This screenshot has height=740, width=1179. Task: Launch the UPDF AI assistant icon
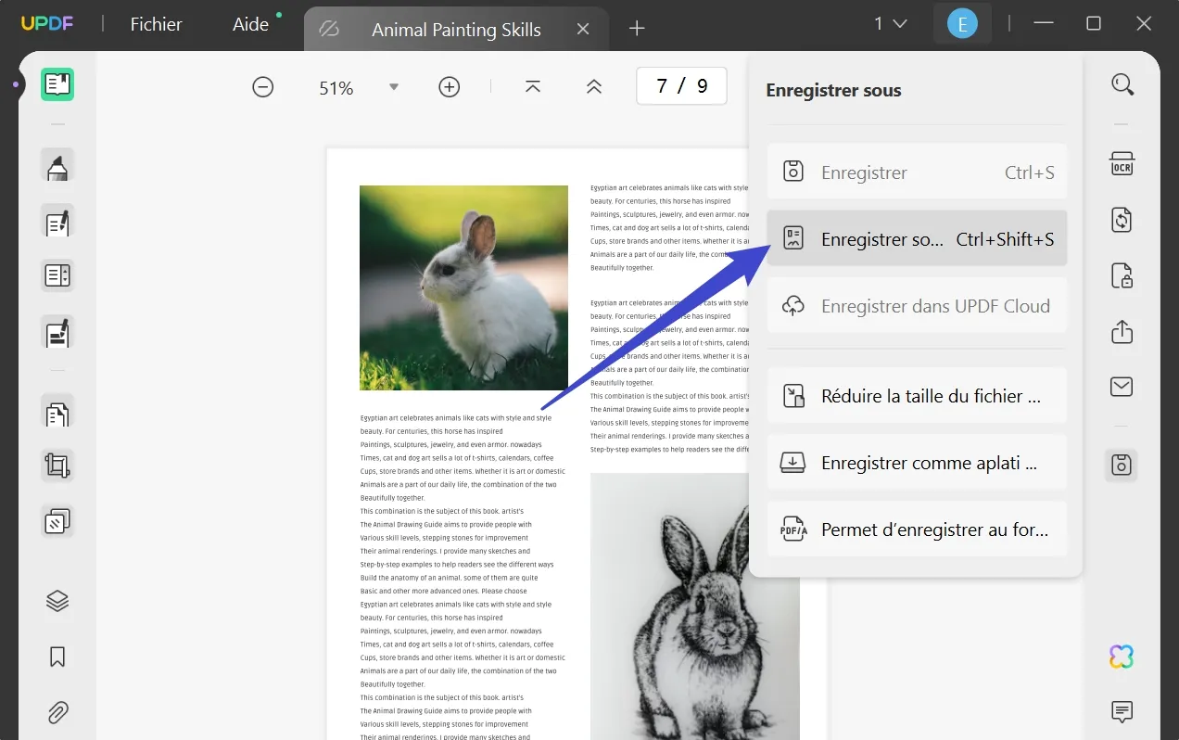tap(1122, 656)
